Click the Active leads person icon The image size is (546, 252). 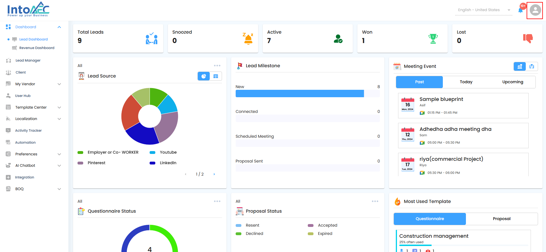pos(338,39)
